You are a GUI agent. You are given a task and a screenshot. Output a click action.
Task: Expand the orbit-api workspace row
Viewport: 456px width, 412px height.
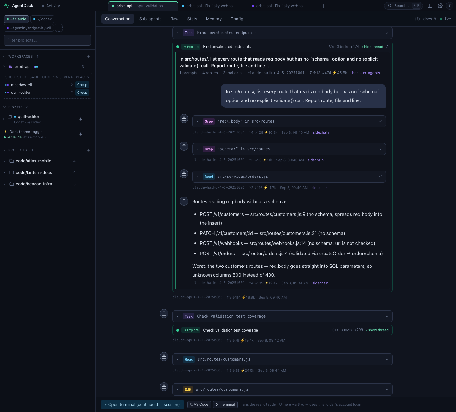coord(4,67)
